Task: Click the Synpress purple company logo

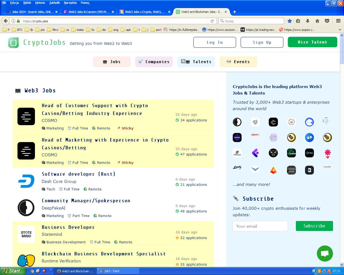Action: tap(237, 137)
